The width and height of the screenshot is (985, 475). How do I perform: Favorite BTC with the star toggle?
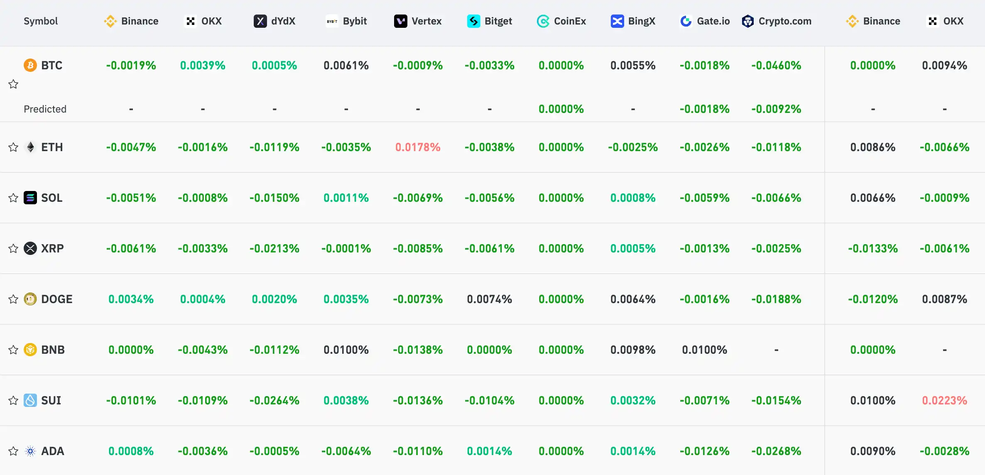pos(13,84)
